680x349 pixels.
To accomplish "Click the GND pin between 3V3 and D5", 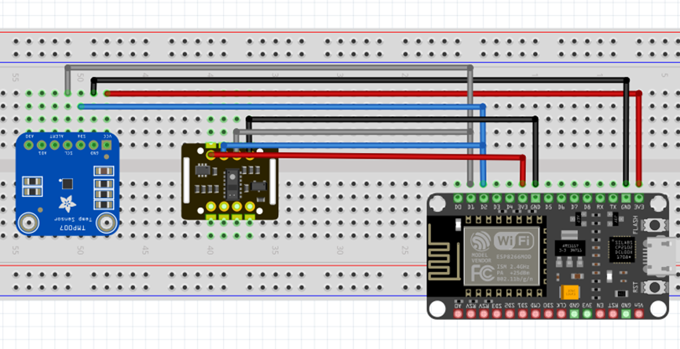I will click(536, 198).
